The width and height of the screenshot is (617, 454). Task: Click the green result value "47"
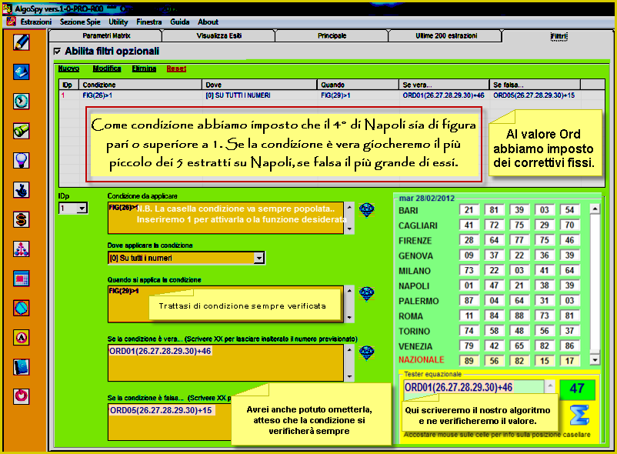577,389
